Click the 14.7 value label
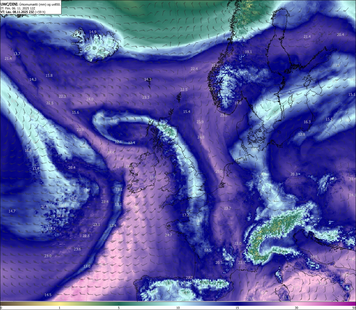 coord(12,211)
